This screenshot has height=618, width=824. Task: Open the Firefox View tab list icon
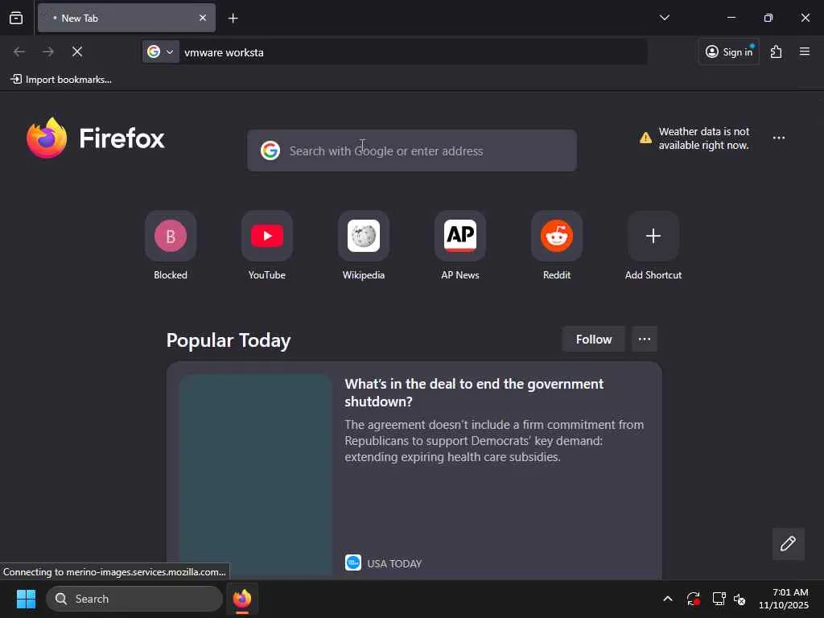[16, 18]
